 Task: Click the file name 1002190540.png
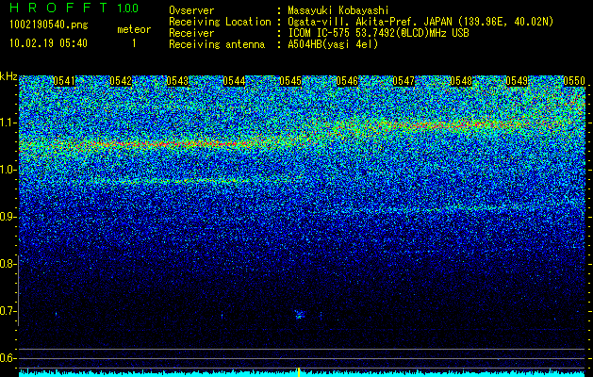coord(49,25)
